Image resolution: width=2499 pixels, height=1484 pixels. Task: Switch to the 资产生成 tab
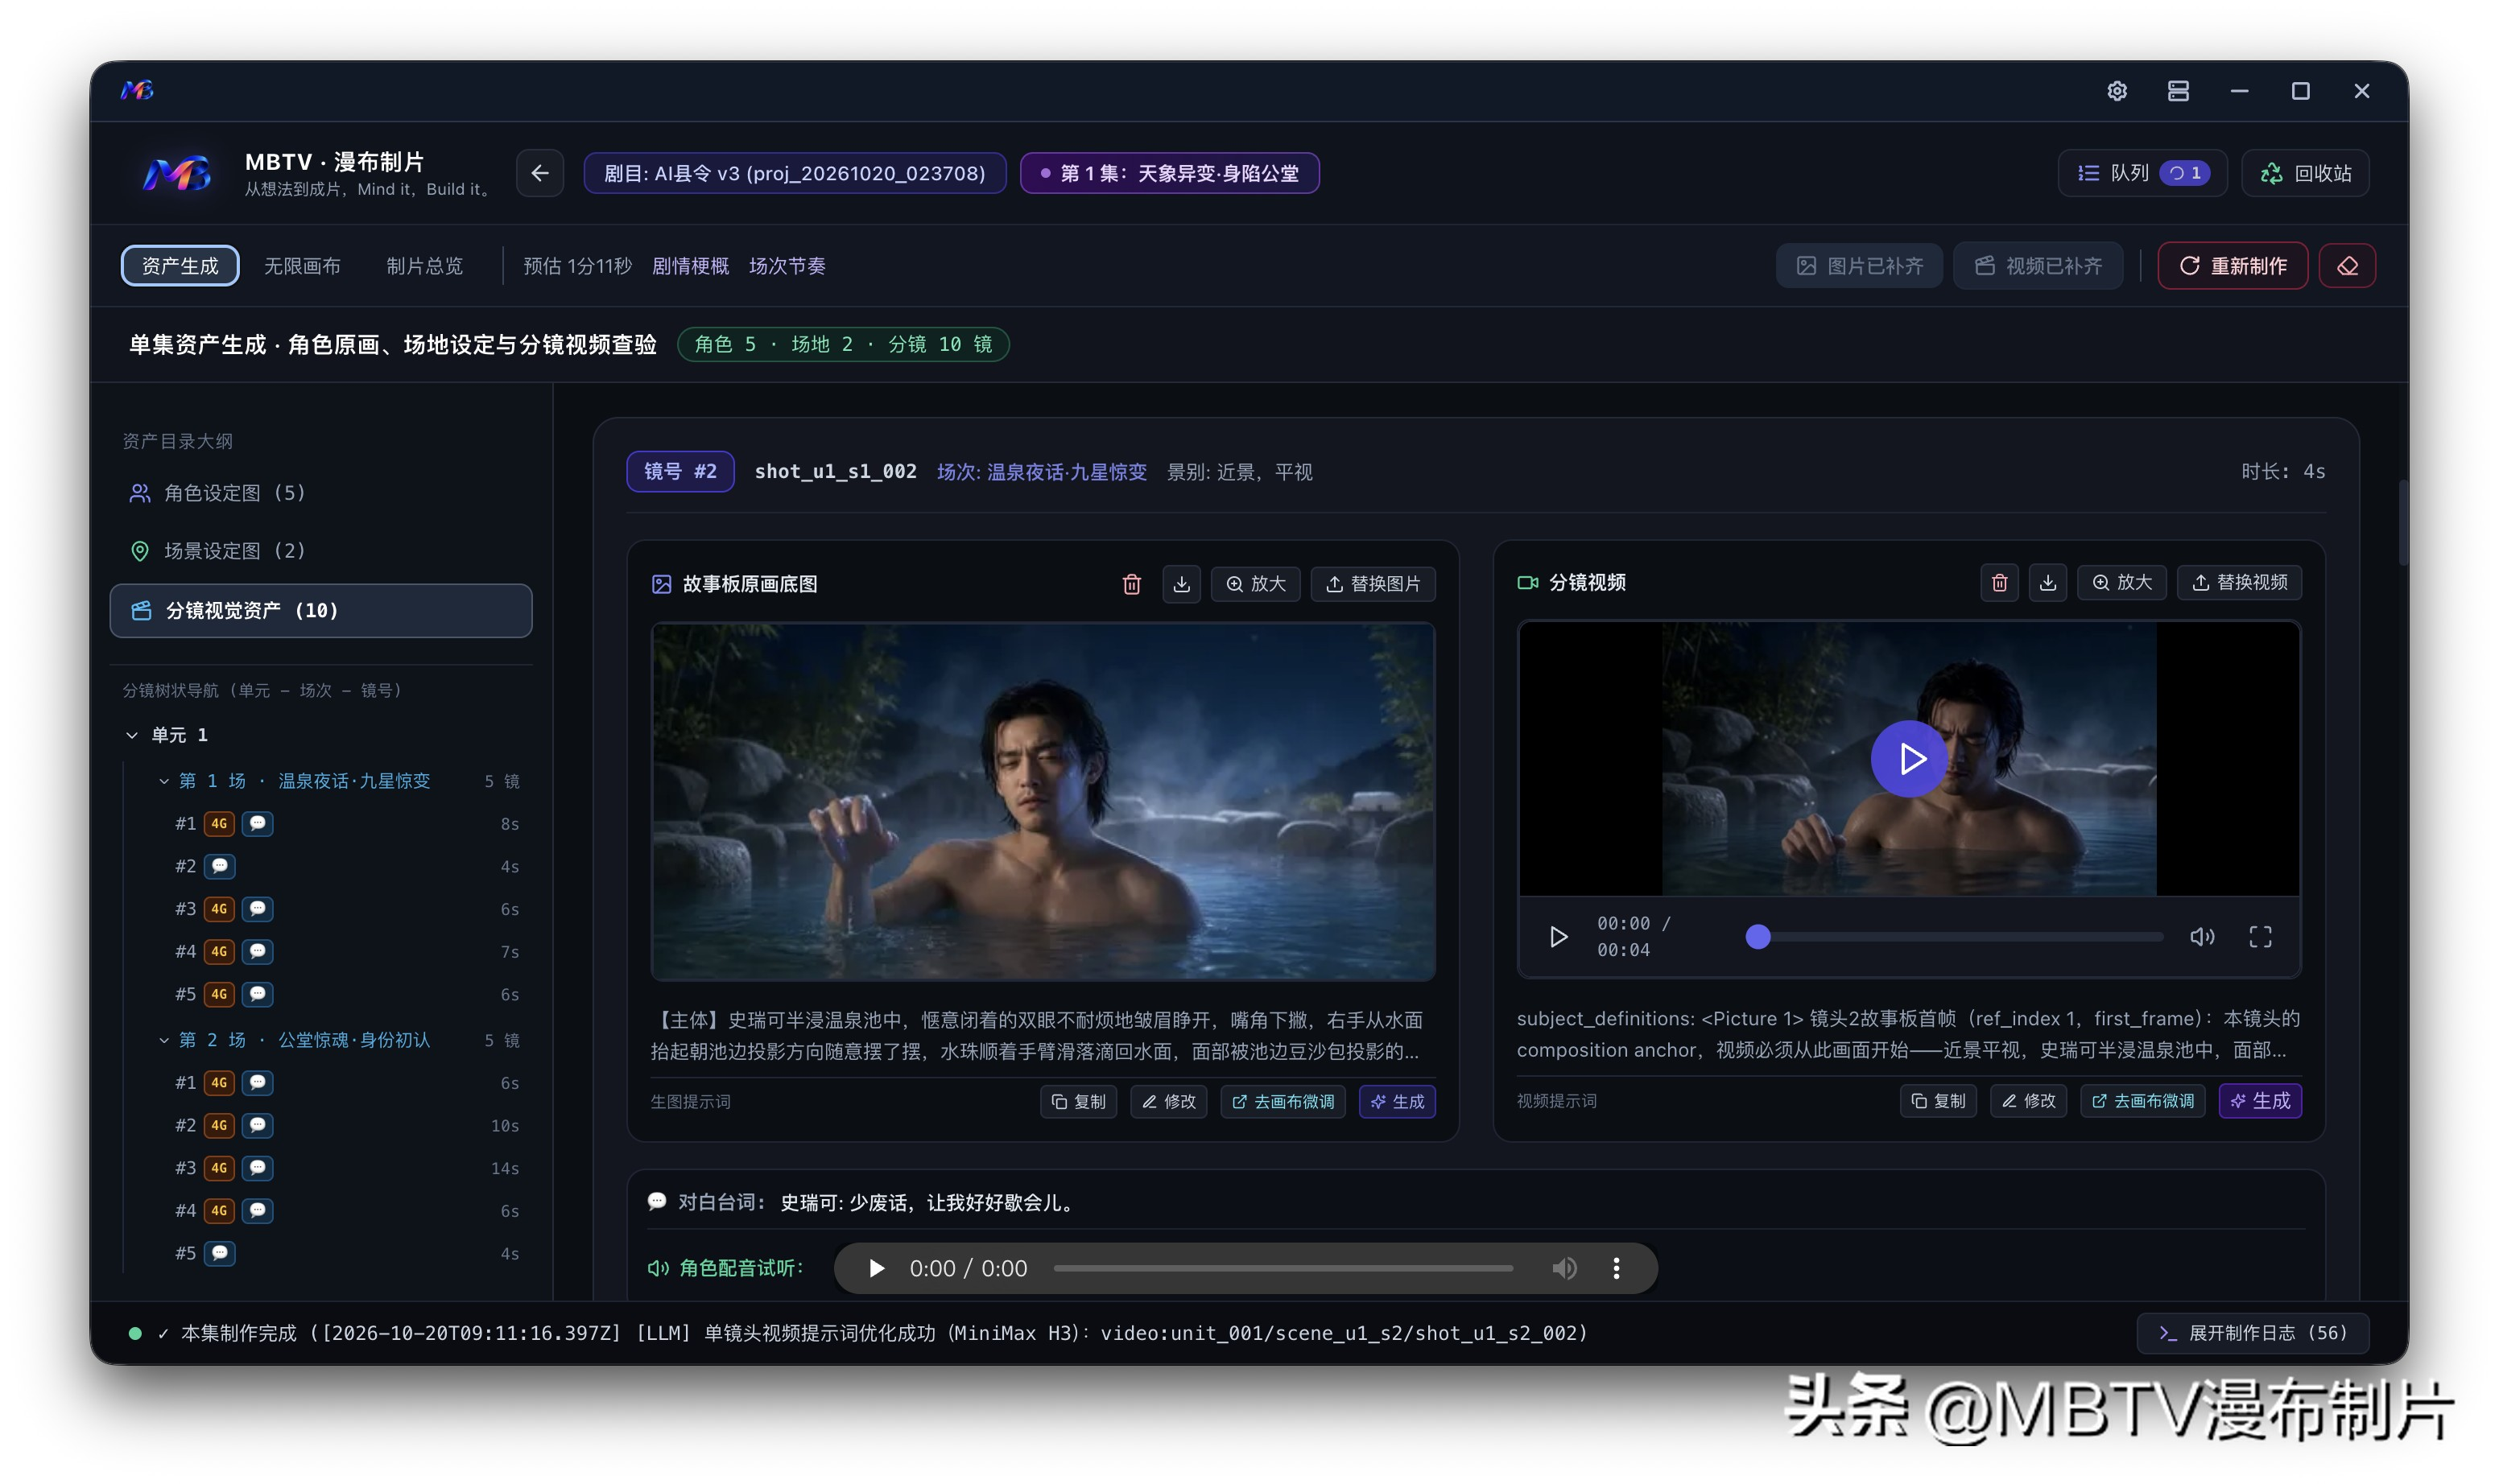(180, 265)
